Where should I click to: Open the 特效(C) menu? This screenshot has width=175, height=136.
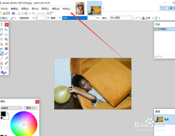click(x=66, y=9)
